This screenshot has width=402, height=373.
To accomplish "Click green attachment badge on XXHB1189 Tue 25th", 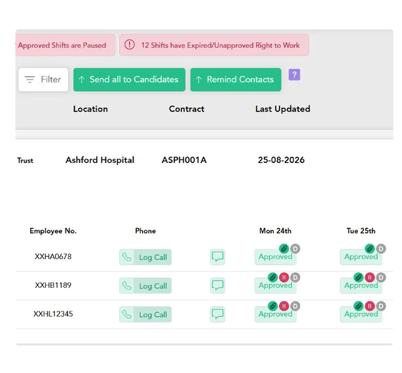I will (x=358, y=277).
